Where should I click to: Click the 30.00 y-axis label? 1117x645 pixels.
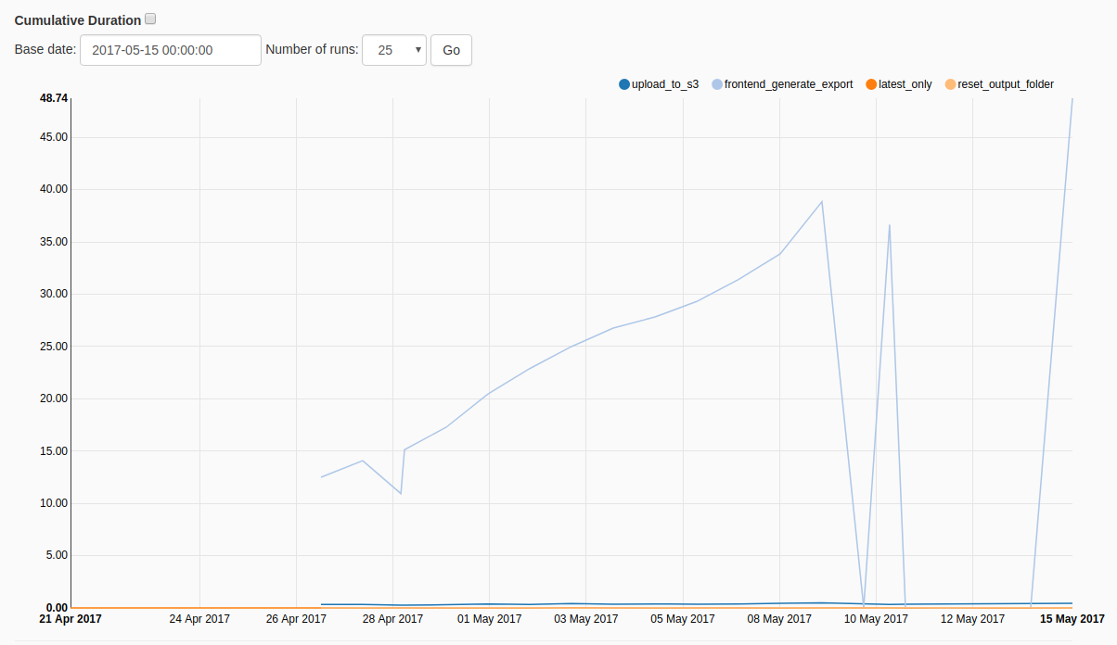[x=54, y=294]
